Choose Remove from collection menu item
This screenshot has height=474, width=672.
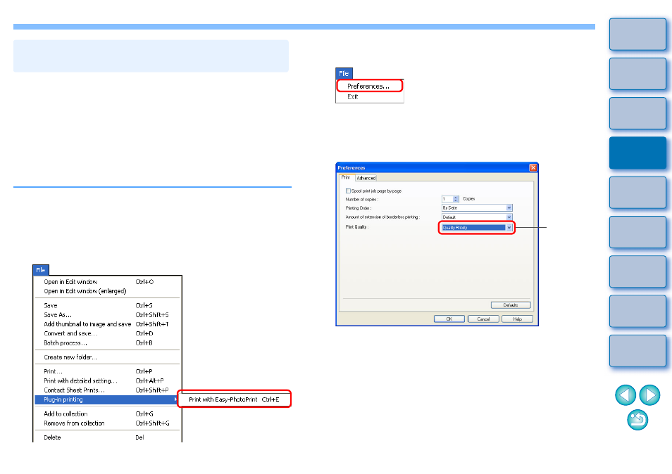tap(108, 423)
